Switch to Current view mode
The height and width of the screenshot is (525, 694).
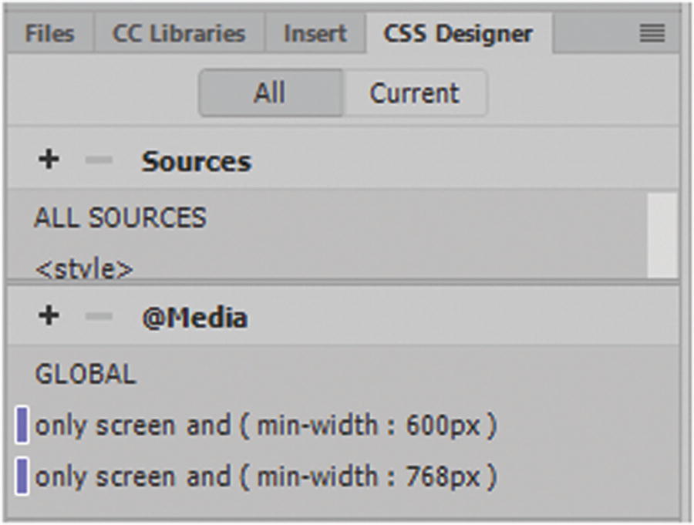415,93
